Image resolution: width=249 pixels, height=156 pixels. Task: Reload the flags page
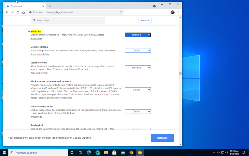point(18,12)
